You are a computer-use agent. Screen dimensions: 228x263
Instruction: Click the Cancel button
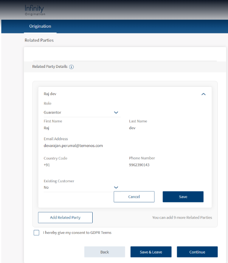134,197
